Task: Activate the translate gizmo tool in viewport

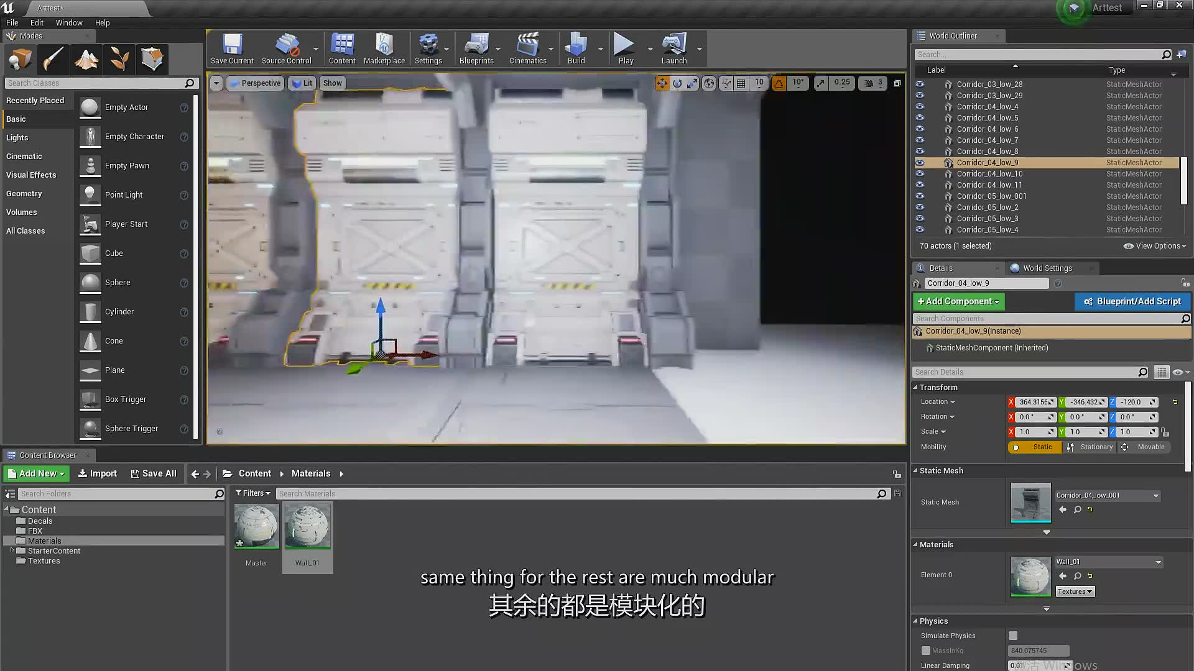Action: [x=662, y=83]
